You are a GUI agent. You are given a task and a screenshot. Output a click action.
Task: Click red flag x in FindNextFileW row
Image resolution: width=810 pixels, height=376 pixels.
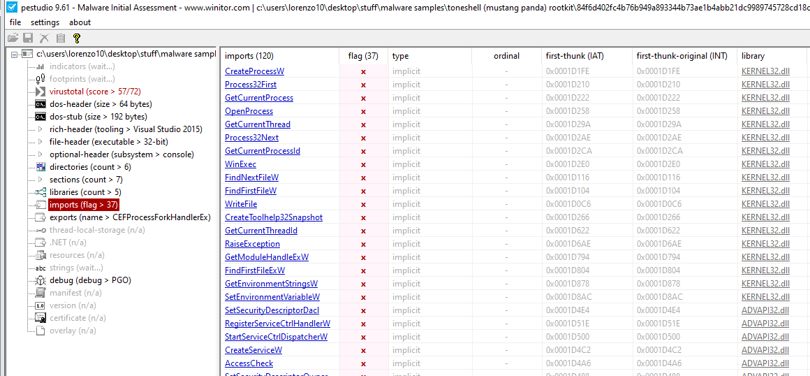pyautogui.click(x=364, y=178)
